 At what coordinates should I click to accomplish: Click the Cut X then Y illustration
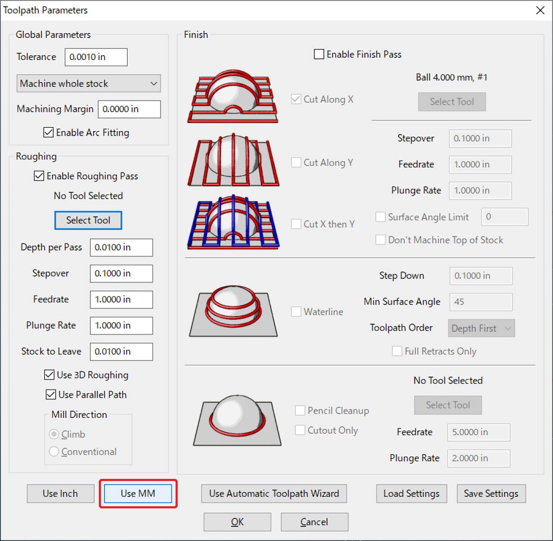(x=233, y=222)
